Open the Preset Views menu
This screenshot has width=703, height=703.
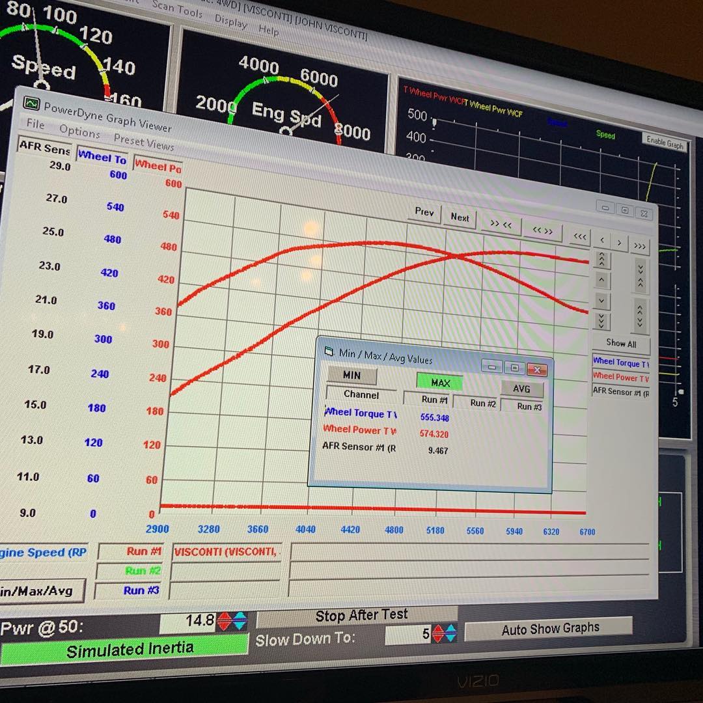point(143,142)
